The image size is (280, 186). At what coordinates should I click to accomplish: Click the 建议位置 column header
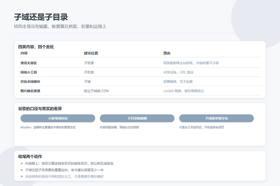click(91, 53)
